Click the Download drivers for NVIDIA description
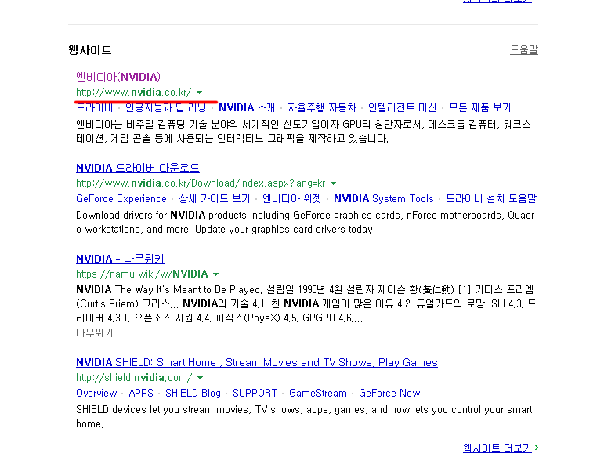This screenshot has height=461, width=604. point(305,222)
